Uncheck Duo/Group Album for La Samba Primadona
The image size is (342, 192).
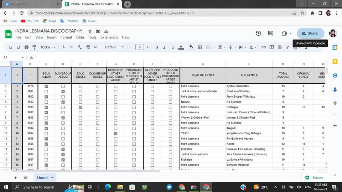(x=63, y=160)
